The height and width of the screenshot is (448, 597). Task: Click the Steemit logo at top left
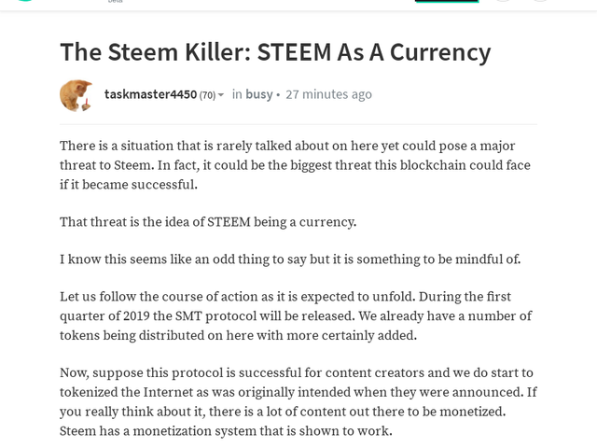pyautogui.click(x=25, y=1)
